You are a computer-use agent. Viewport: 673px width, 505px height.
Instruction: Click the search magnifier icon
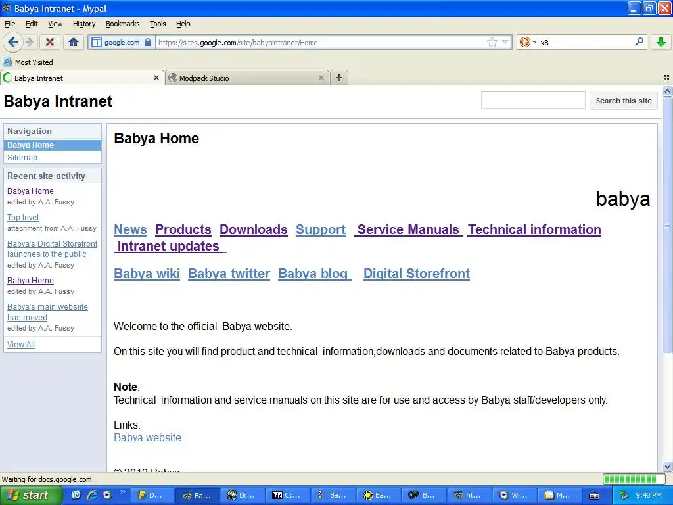[639, 42]
